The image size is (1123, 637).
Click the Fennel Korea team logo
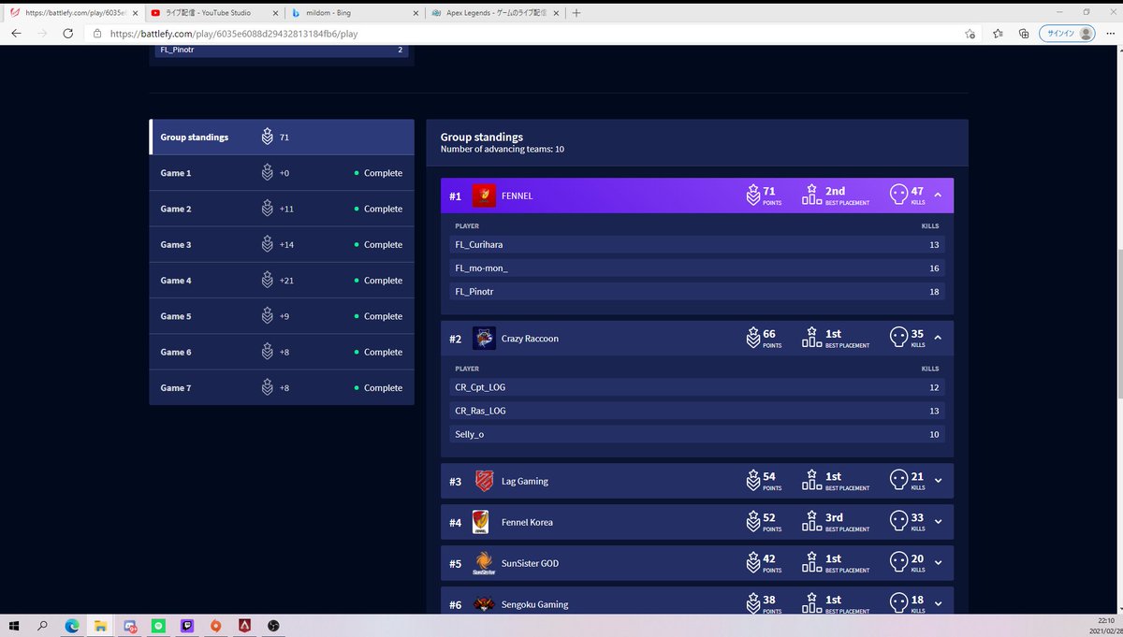click(x=481, y=522)
